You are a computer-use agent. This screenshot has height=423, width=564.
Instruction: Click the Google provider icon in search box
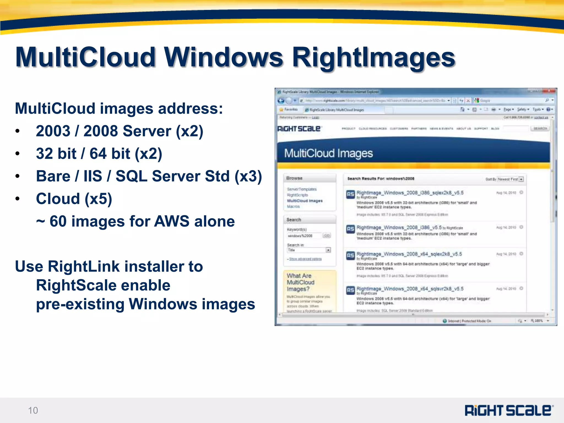tap(477, 101)
